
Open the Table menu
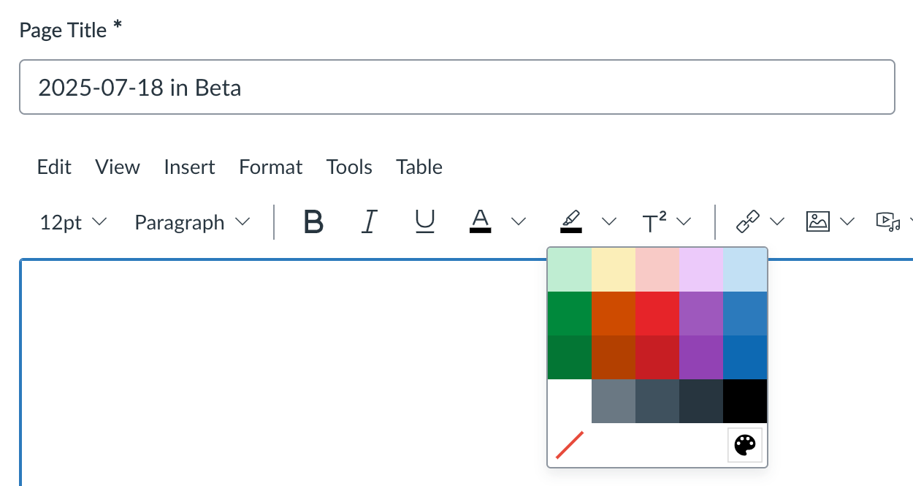[x=419, y=167]
